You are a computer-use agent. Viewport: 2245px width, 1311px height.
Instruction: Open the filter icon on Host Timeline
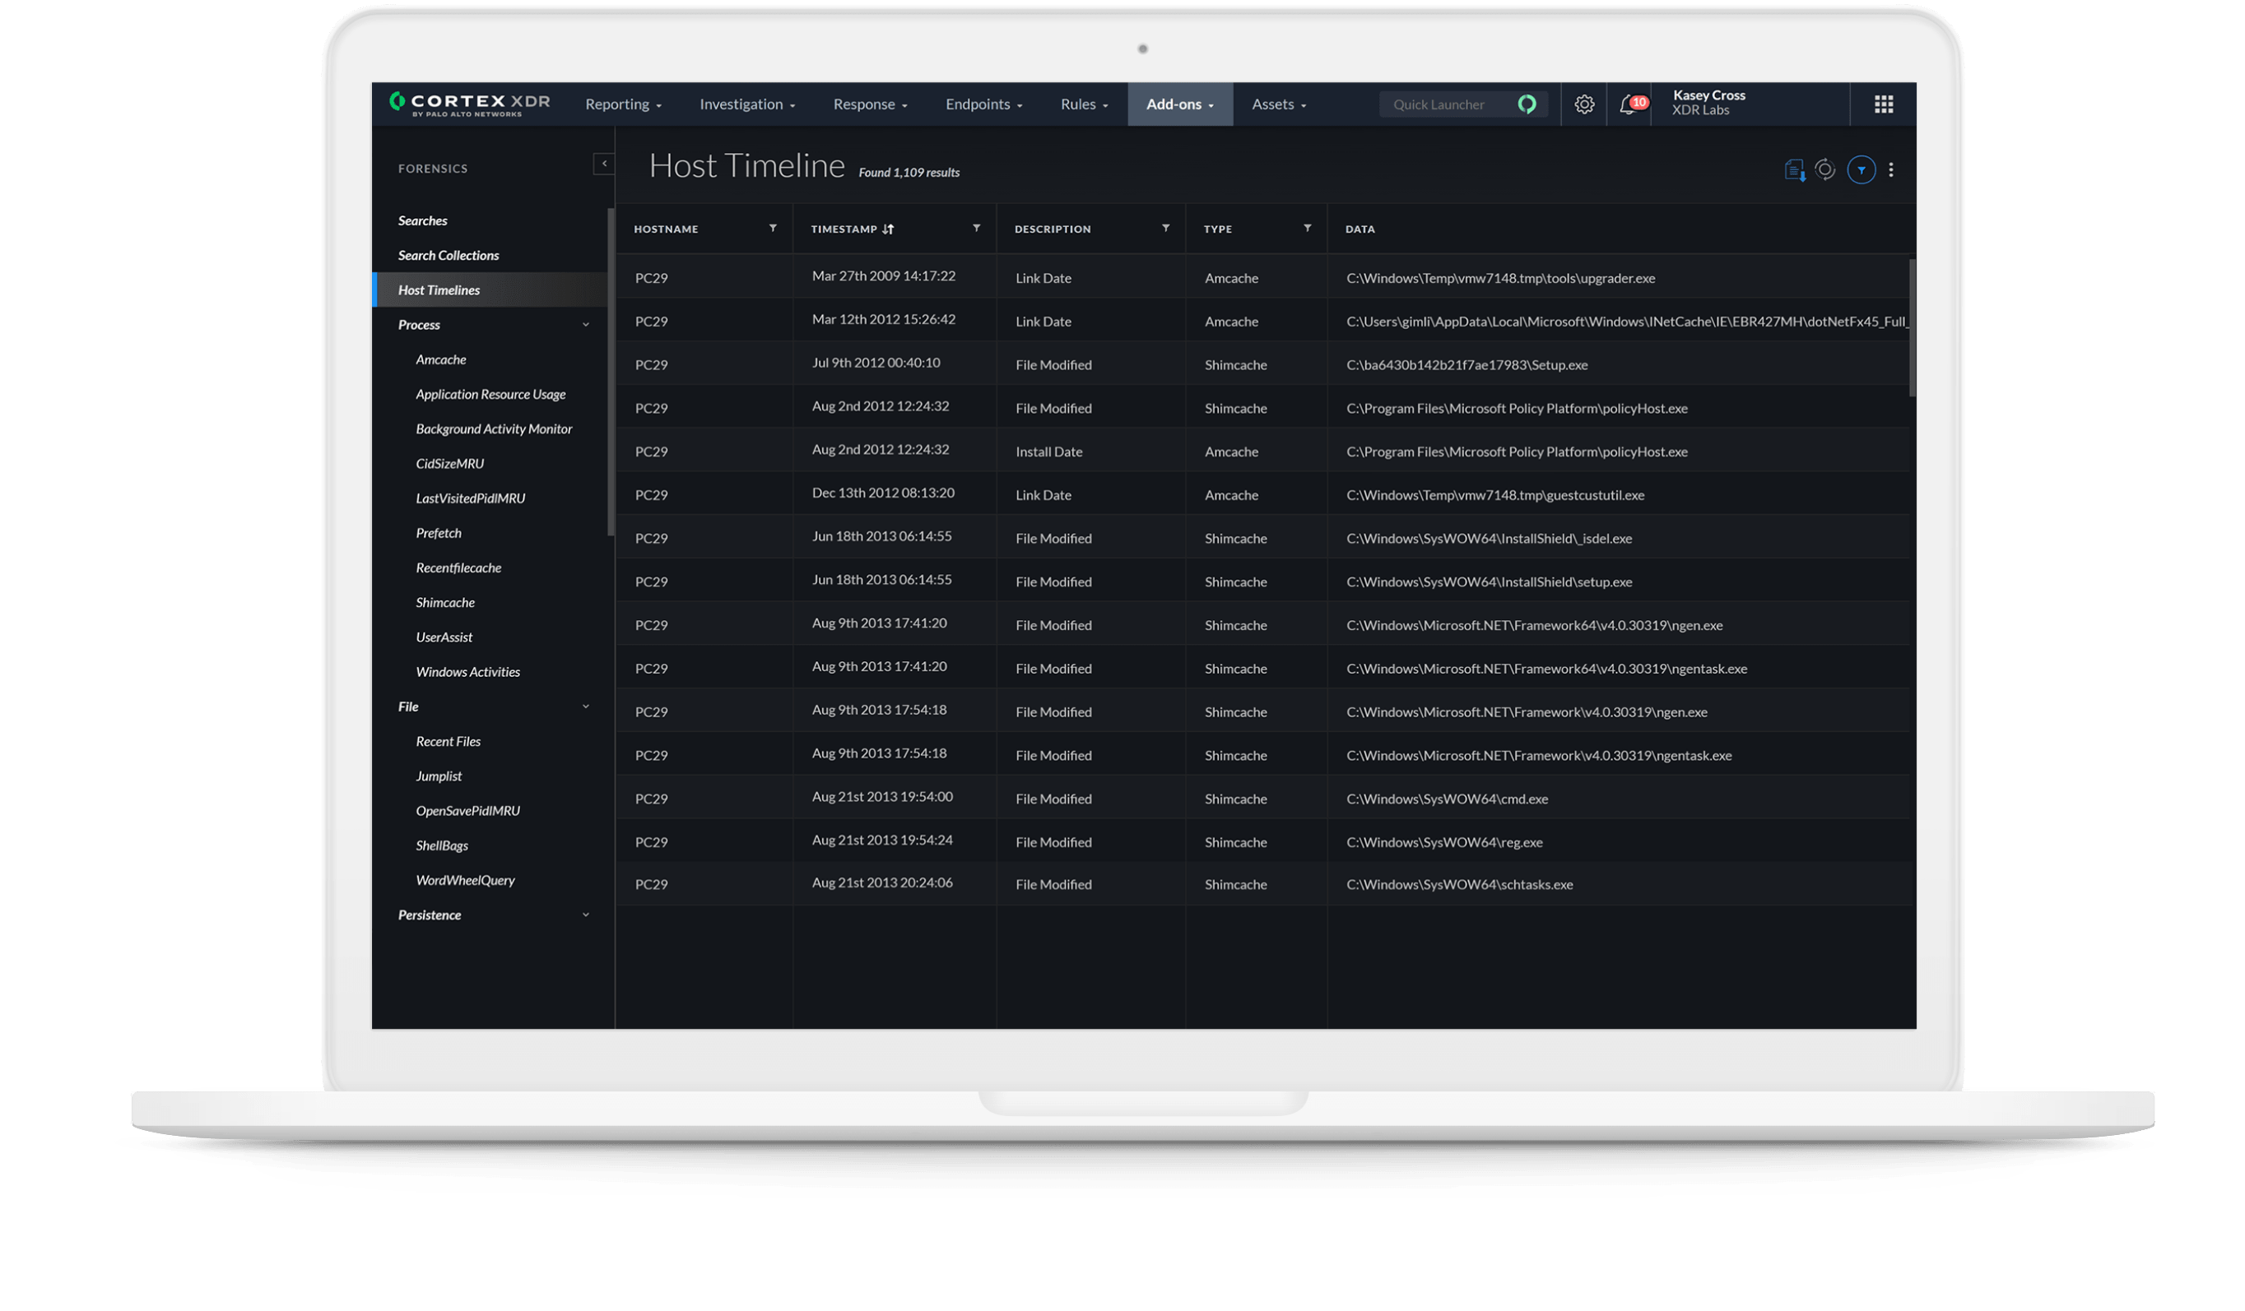coord(1861,169)
